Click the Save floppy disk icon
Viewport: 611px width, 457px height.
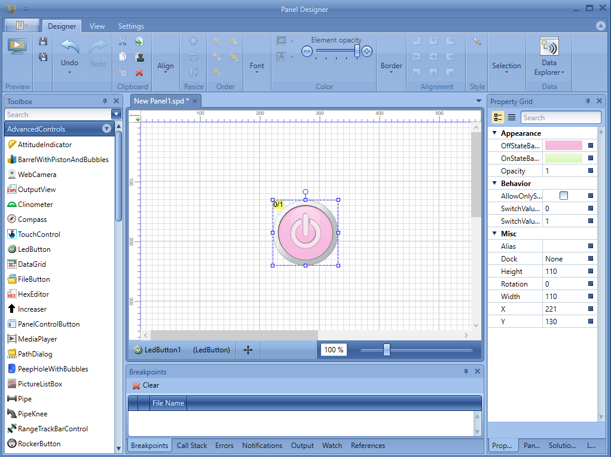coord(43,41)
